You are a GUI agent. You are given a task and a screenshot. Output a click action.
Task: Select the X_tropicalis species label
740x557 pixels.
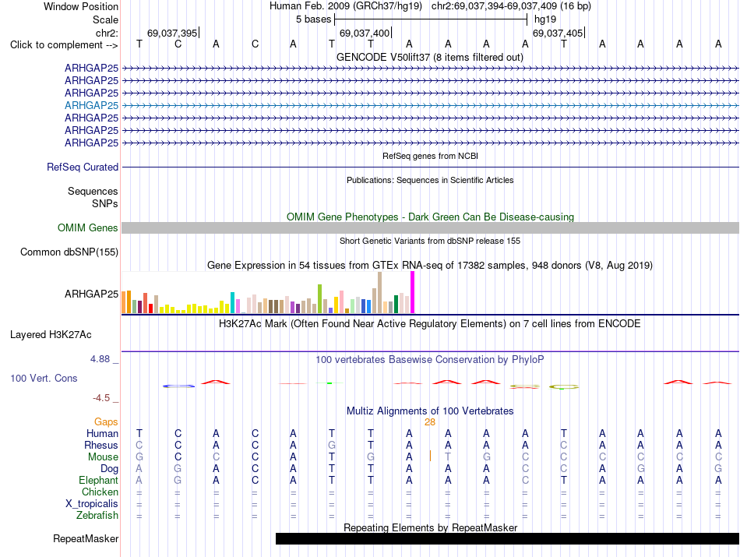[x=92, y=504]
